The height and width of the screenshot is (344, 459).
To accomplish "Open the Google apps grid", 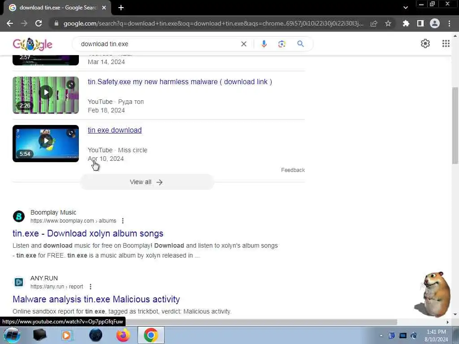I will [x=446, y=43].
